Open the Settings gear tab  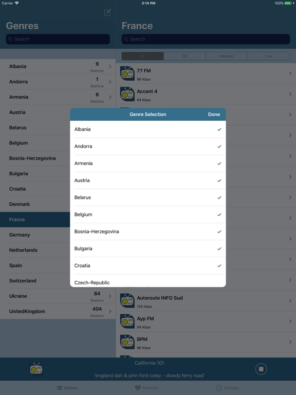coord(227,388)
